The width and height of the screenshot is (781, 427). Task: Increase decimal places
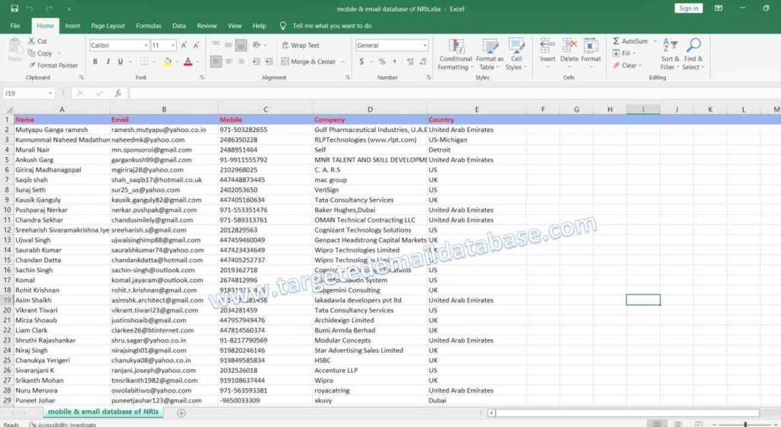[x=410, y=62]
